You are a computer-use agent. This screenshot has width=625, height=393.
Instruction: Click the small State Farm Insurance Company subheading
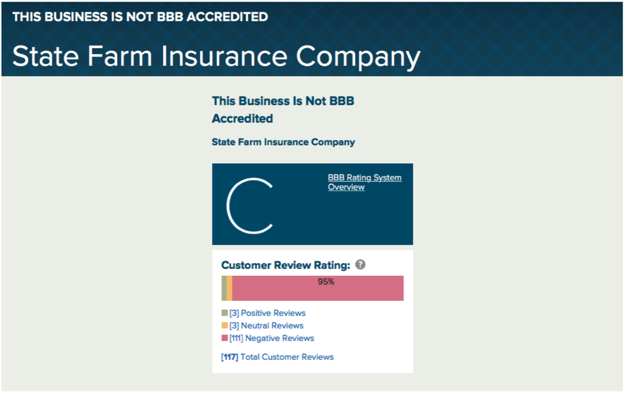[283, 142]
